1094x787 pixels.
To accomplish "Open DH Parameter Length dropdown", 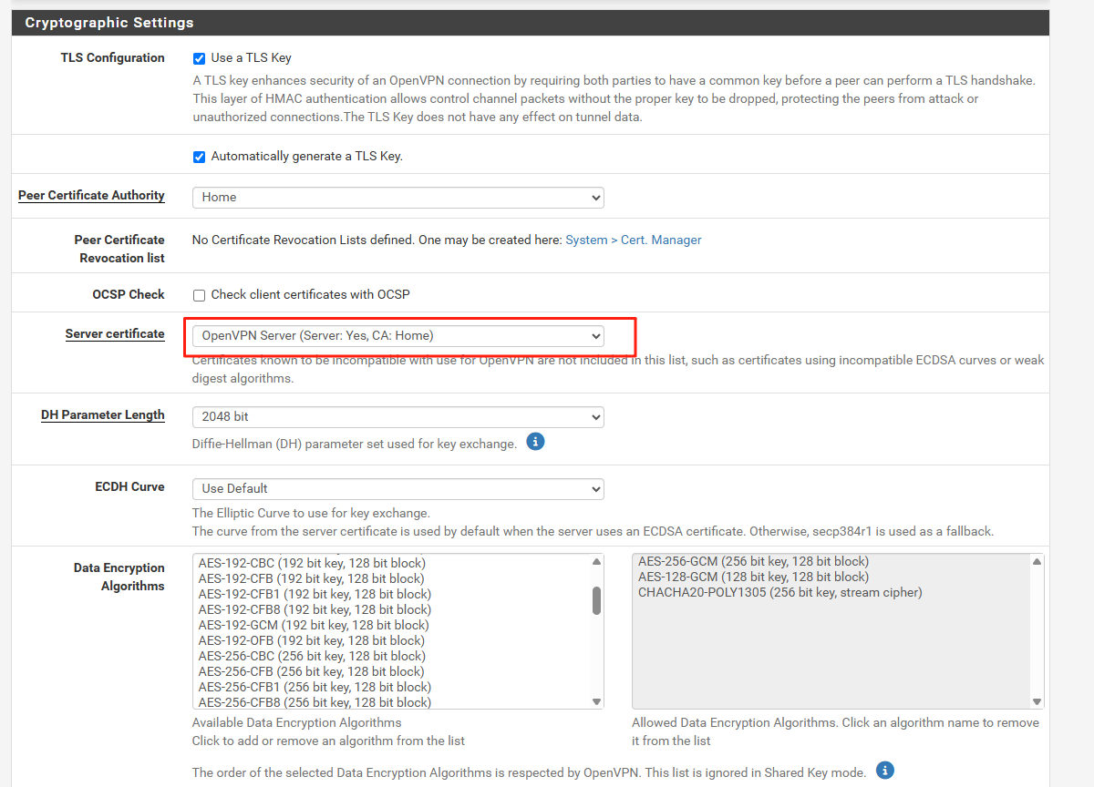I will pos(398,416).
